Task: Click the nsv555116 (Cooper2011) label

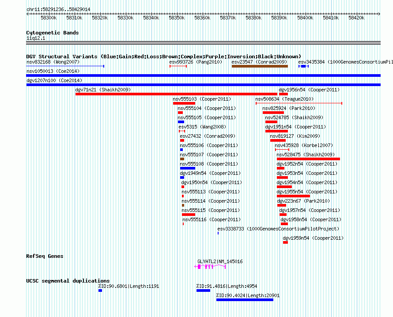Action: click(212, 219)
